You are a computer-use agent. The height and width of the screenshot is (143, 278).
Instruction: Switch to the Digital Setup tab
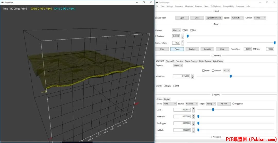point(218,61)
